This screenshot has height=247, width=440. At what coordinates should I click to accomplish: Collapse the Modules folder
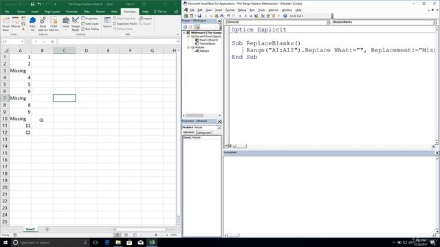188,47
